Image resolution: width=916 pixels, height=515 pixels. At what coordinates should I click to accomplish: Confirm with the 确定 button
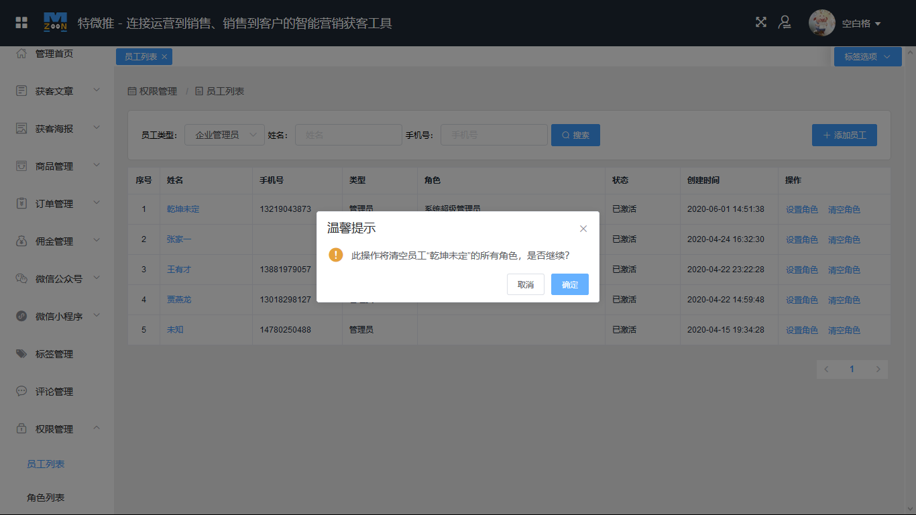pos(570,284)
